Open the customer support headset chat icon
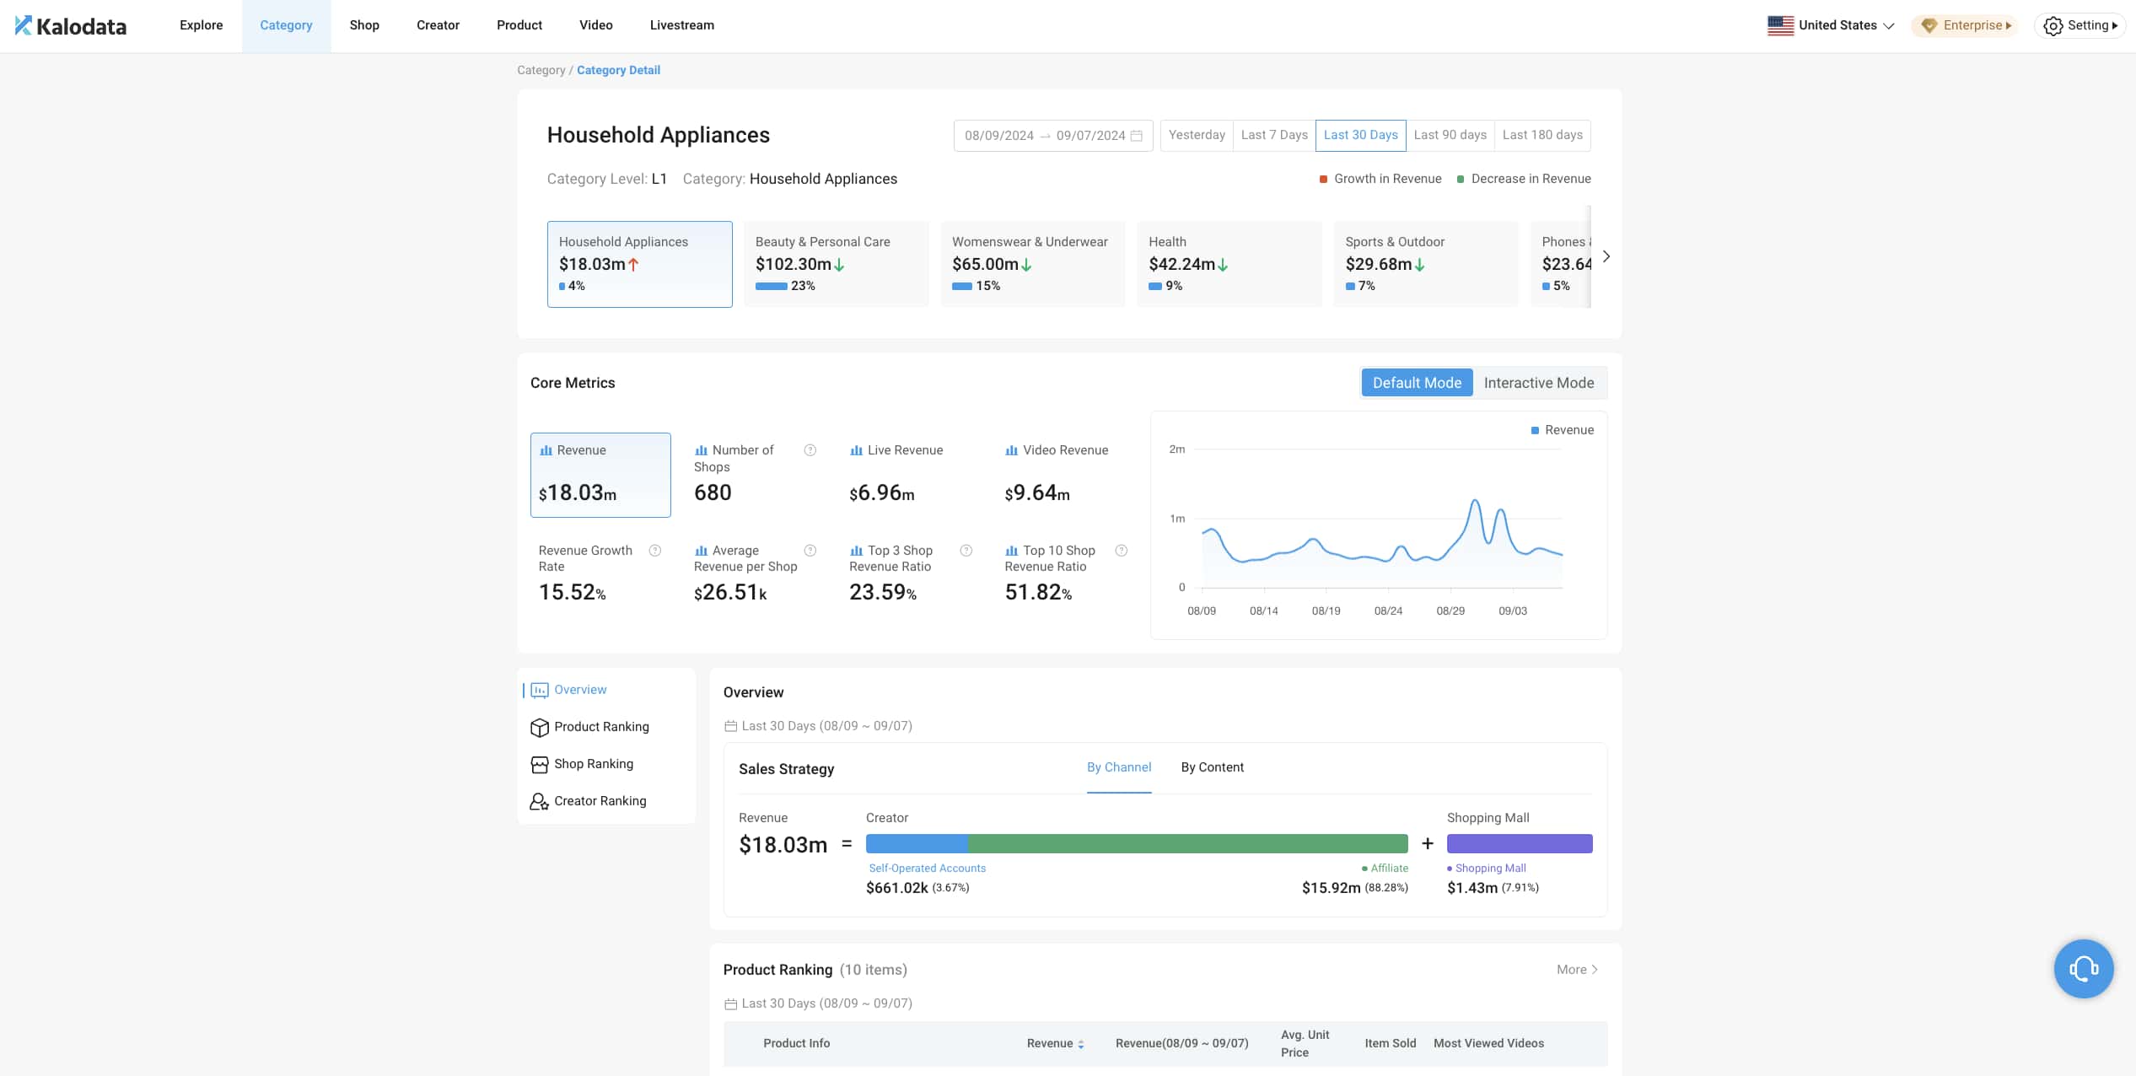 (x=2083, y=968)
